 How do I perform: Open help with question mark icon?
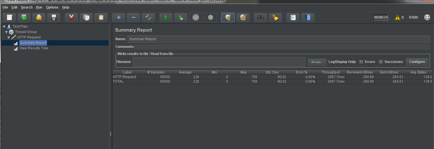(308, 18)
